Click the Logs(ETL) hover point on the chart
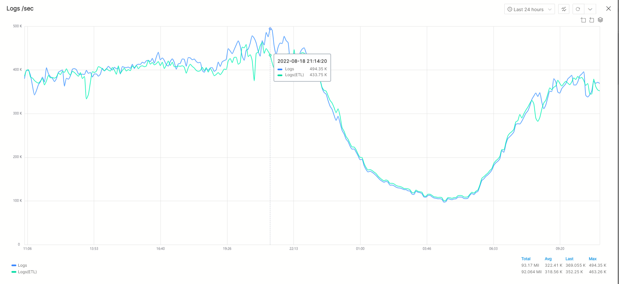This screenshot has height=284, width=619. [270, 55]
